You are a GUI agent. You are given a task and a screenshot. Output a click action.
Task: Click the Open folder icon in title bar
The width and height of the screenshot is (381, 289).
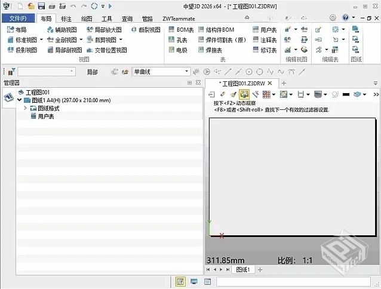[x=31, y=6]
